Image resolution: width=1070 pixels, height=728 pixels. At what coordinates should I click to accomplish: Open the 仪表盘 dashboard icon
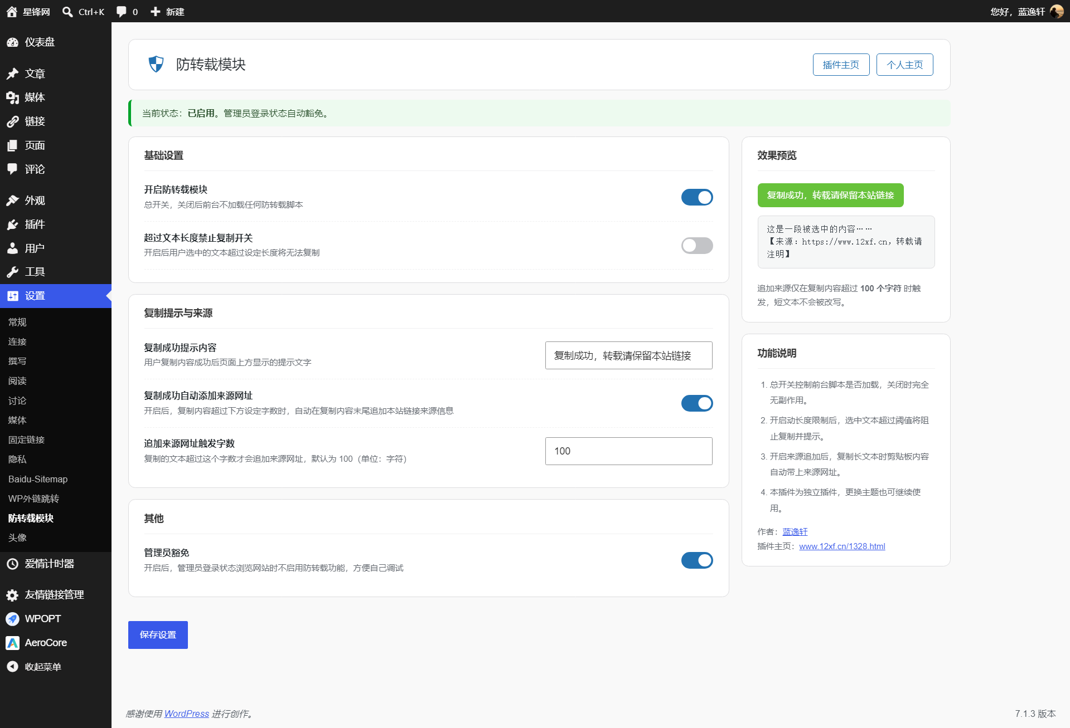point(12,42)
